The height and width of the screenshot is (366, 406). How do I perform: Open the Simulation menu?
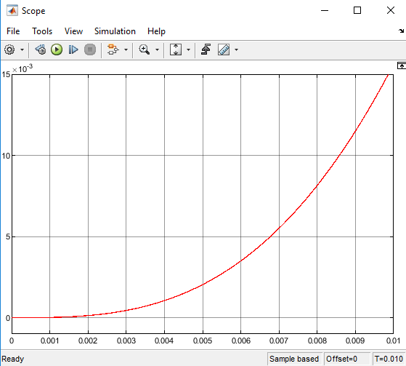point(115,31)
